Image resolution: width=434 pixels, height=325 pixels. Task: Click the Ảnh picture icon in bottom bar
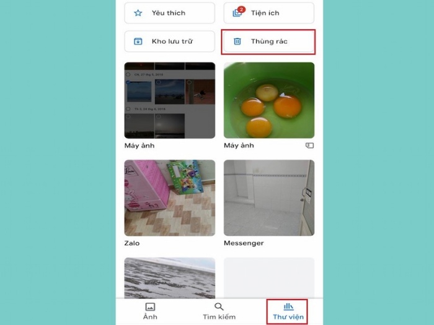150,307
